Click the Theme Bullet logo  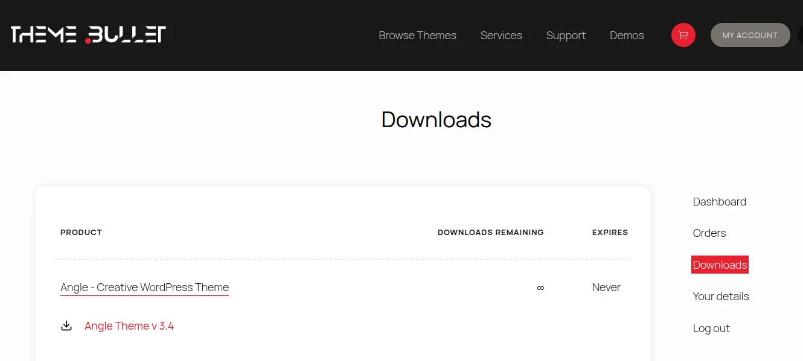[88, 34]
